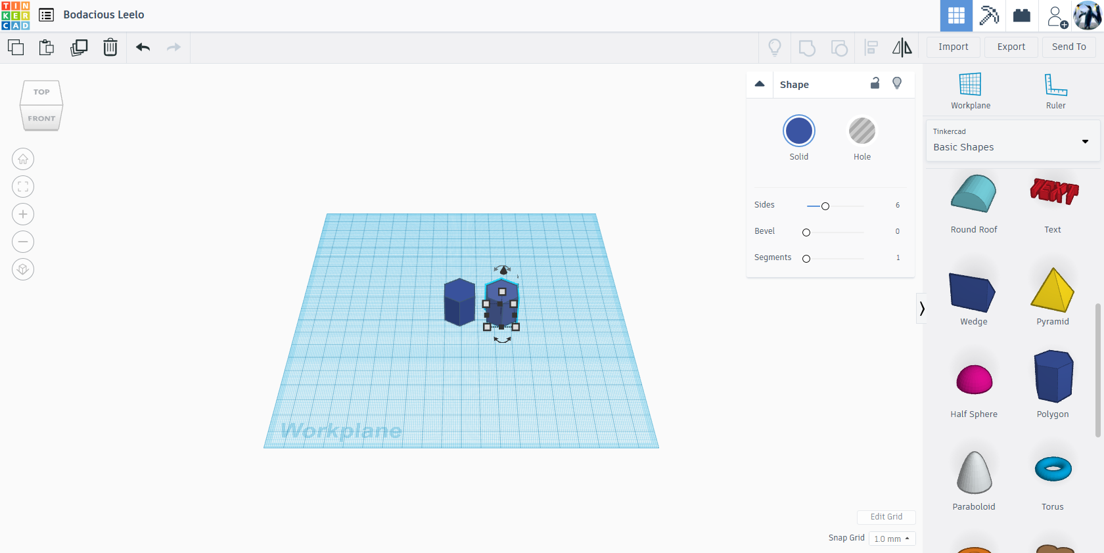
Task: Switch perspective/orthographic view cube icon
Action: click(x=23, y=269)
